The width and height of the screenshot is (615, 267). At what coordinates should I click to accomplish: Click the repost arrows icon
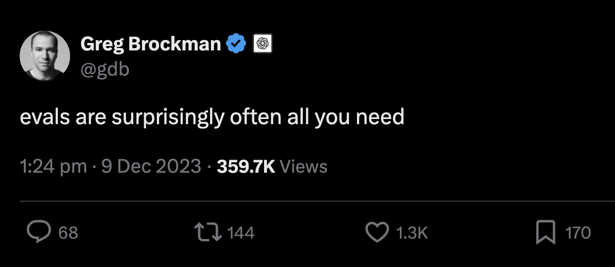(x=207, y=232)
